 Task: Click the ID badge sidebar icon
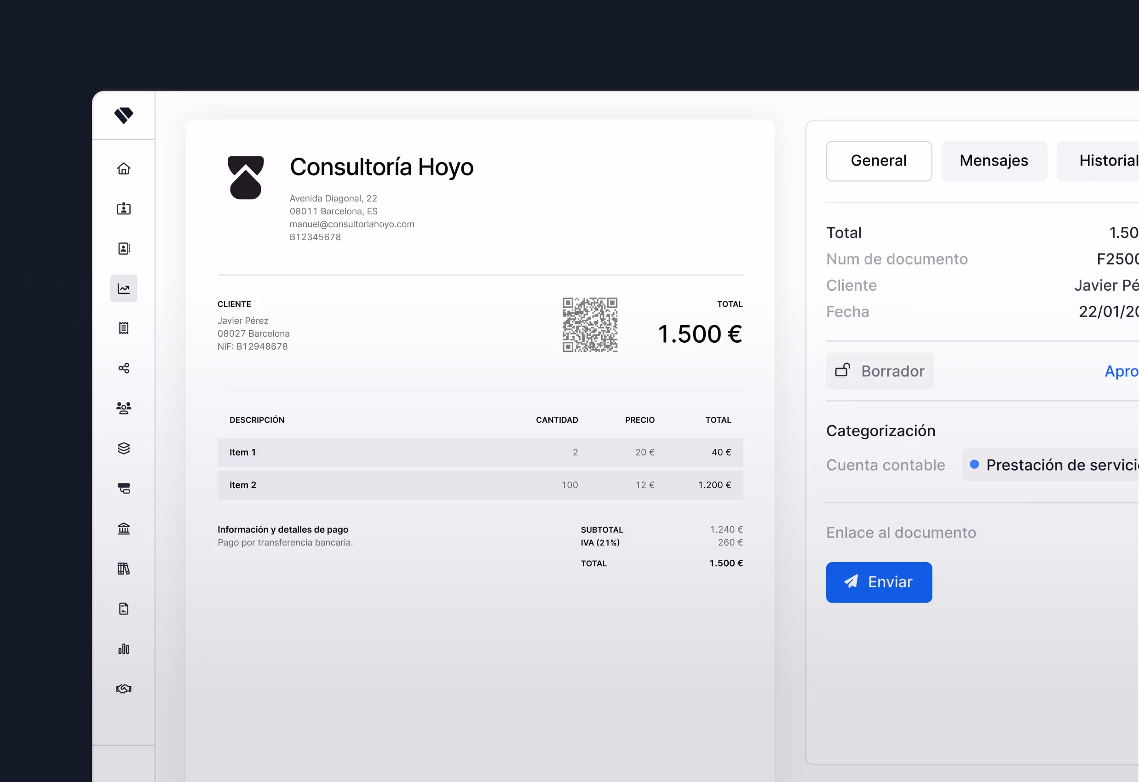[x=123, y=209]
